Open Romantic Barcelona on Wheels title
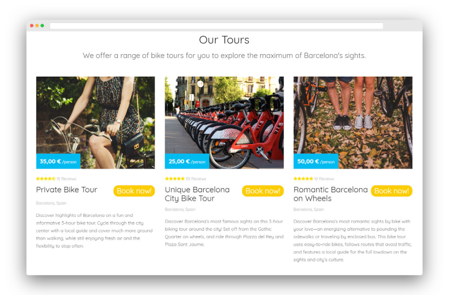Viewport: 449px width, 295px height. [331, 194]
